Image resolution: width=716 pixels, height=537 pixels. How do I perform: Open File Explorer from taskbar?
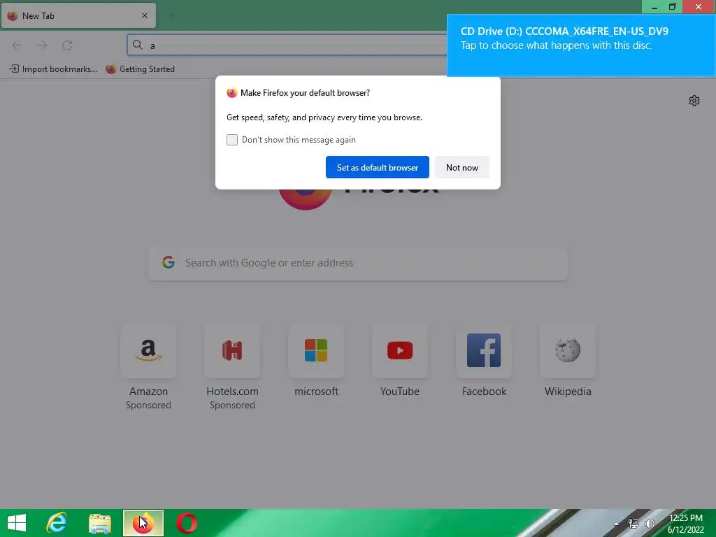99,523
